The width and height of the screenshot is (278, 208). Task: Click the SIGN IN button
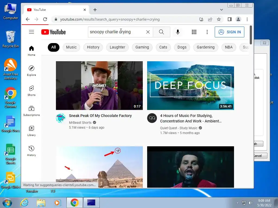click(229, 32)
